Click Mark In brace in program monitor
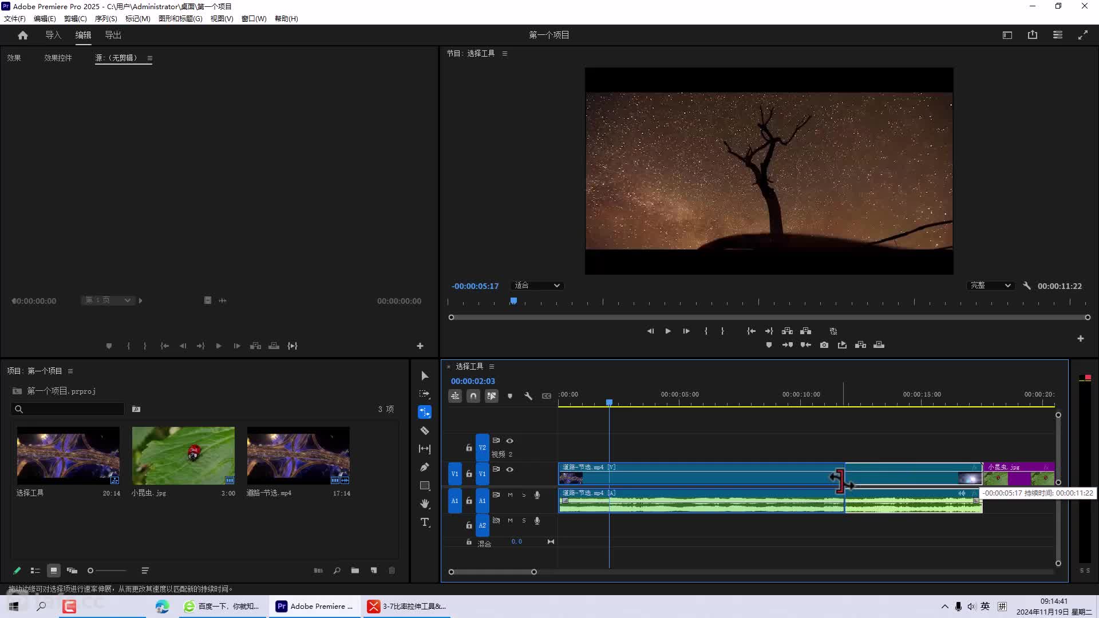The height and width of the screenshot is (618, 1099). pyautogui.click(x=706, y=331)
